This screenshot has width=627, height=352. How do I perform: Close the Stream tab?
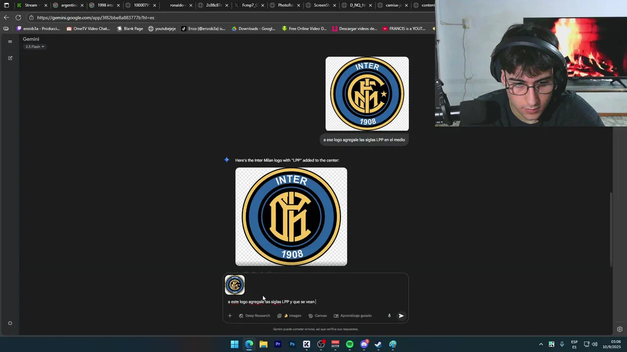pyautogui.click(x=46, y=5)
